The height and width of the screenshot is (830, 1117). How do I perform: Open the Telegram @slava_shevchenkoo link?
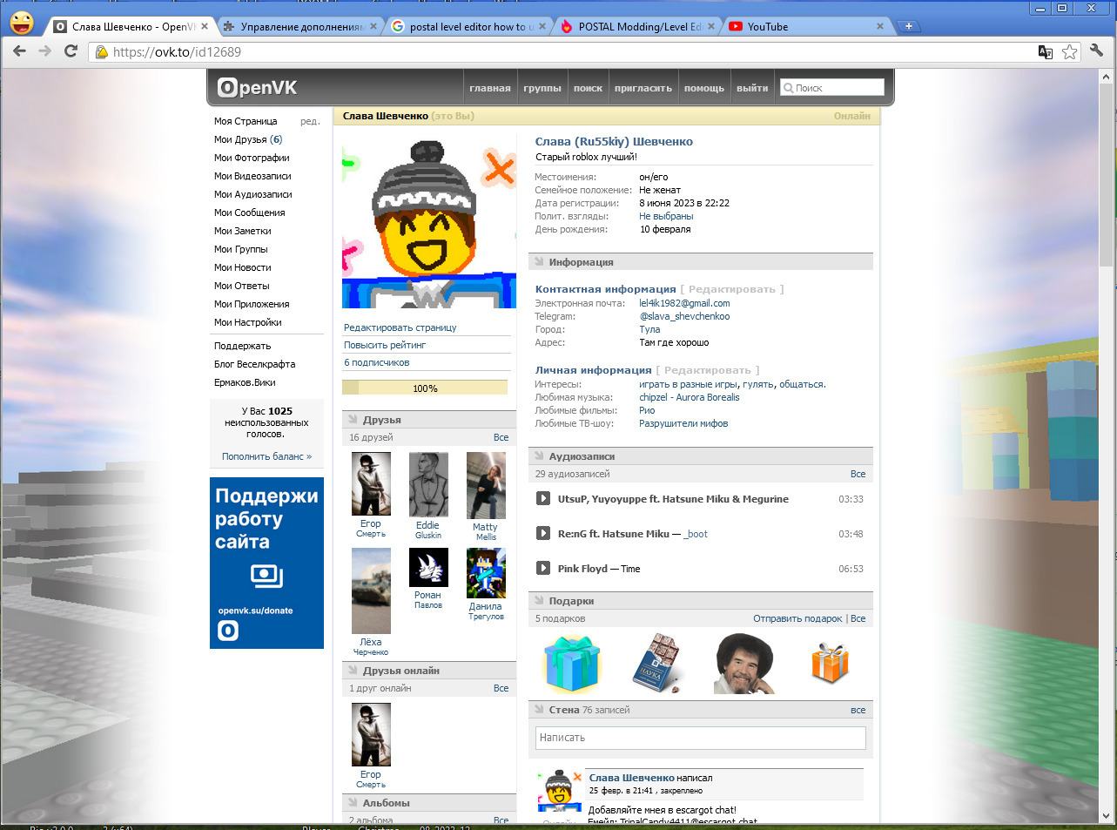coord(684,316)
